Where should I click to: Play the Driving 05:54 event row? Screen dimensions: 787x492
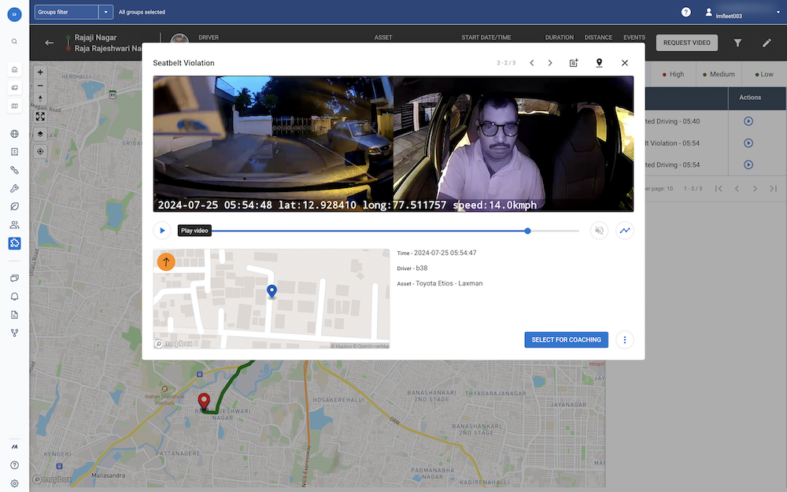(748, 165)
